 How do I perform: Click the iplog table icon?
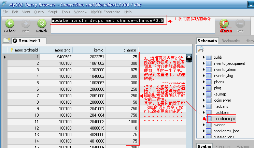(x=209, y=88)
